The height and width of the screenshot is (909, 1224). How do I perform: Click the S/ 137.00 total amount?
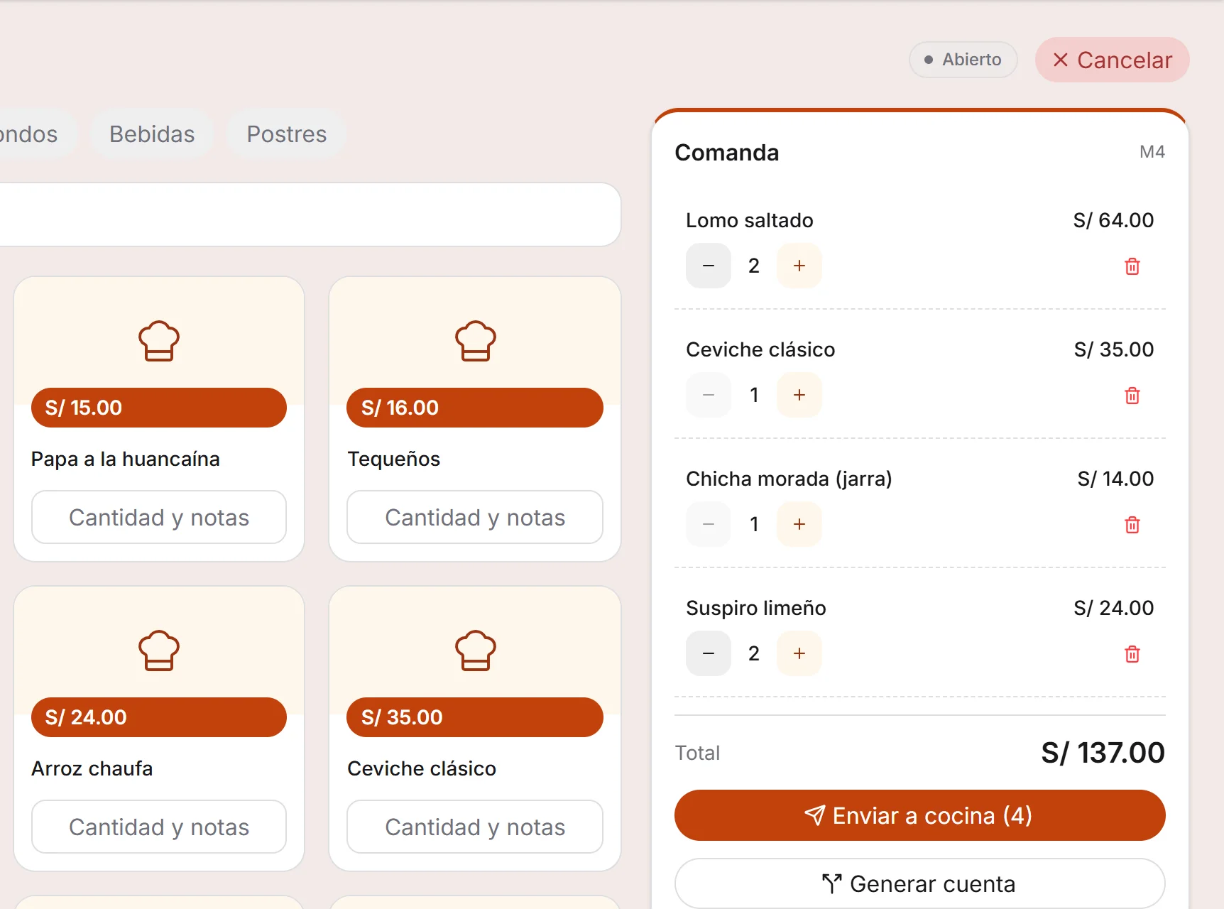pyautogui.click(x=1103, y=753)
